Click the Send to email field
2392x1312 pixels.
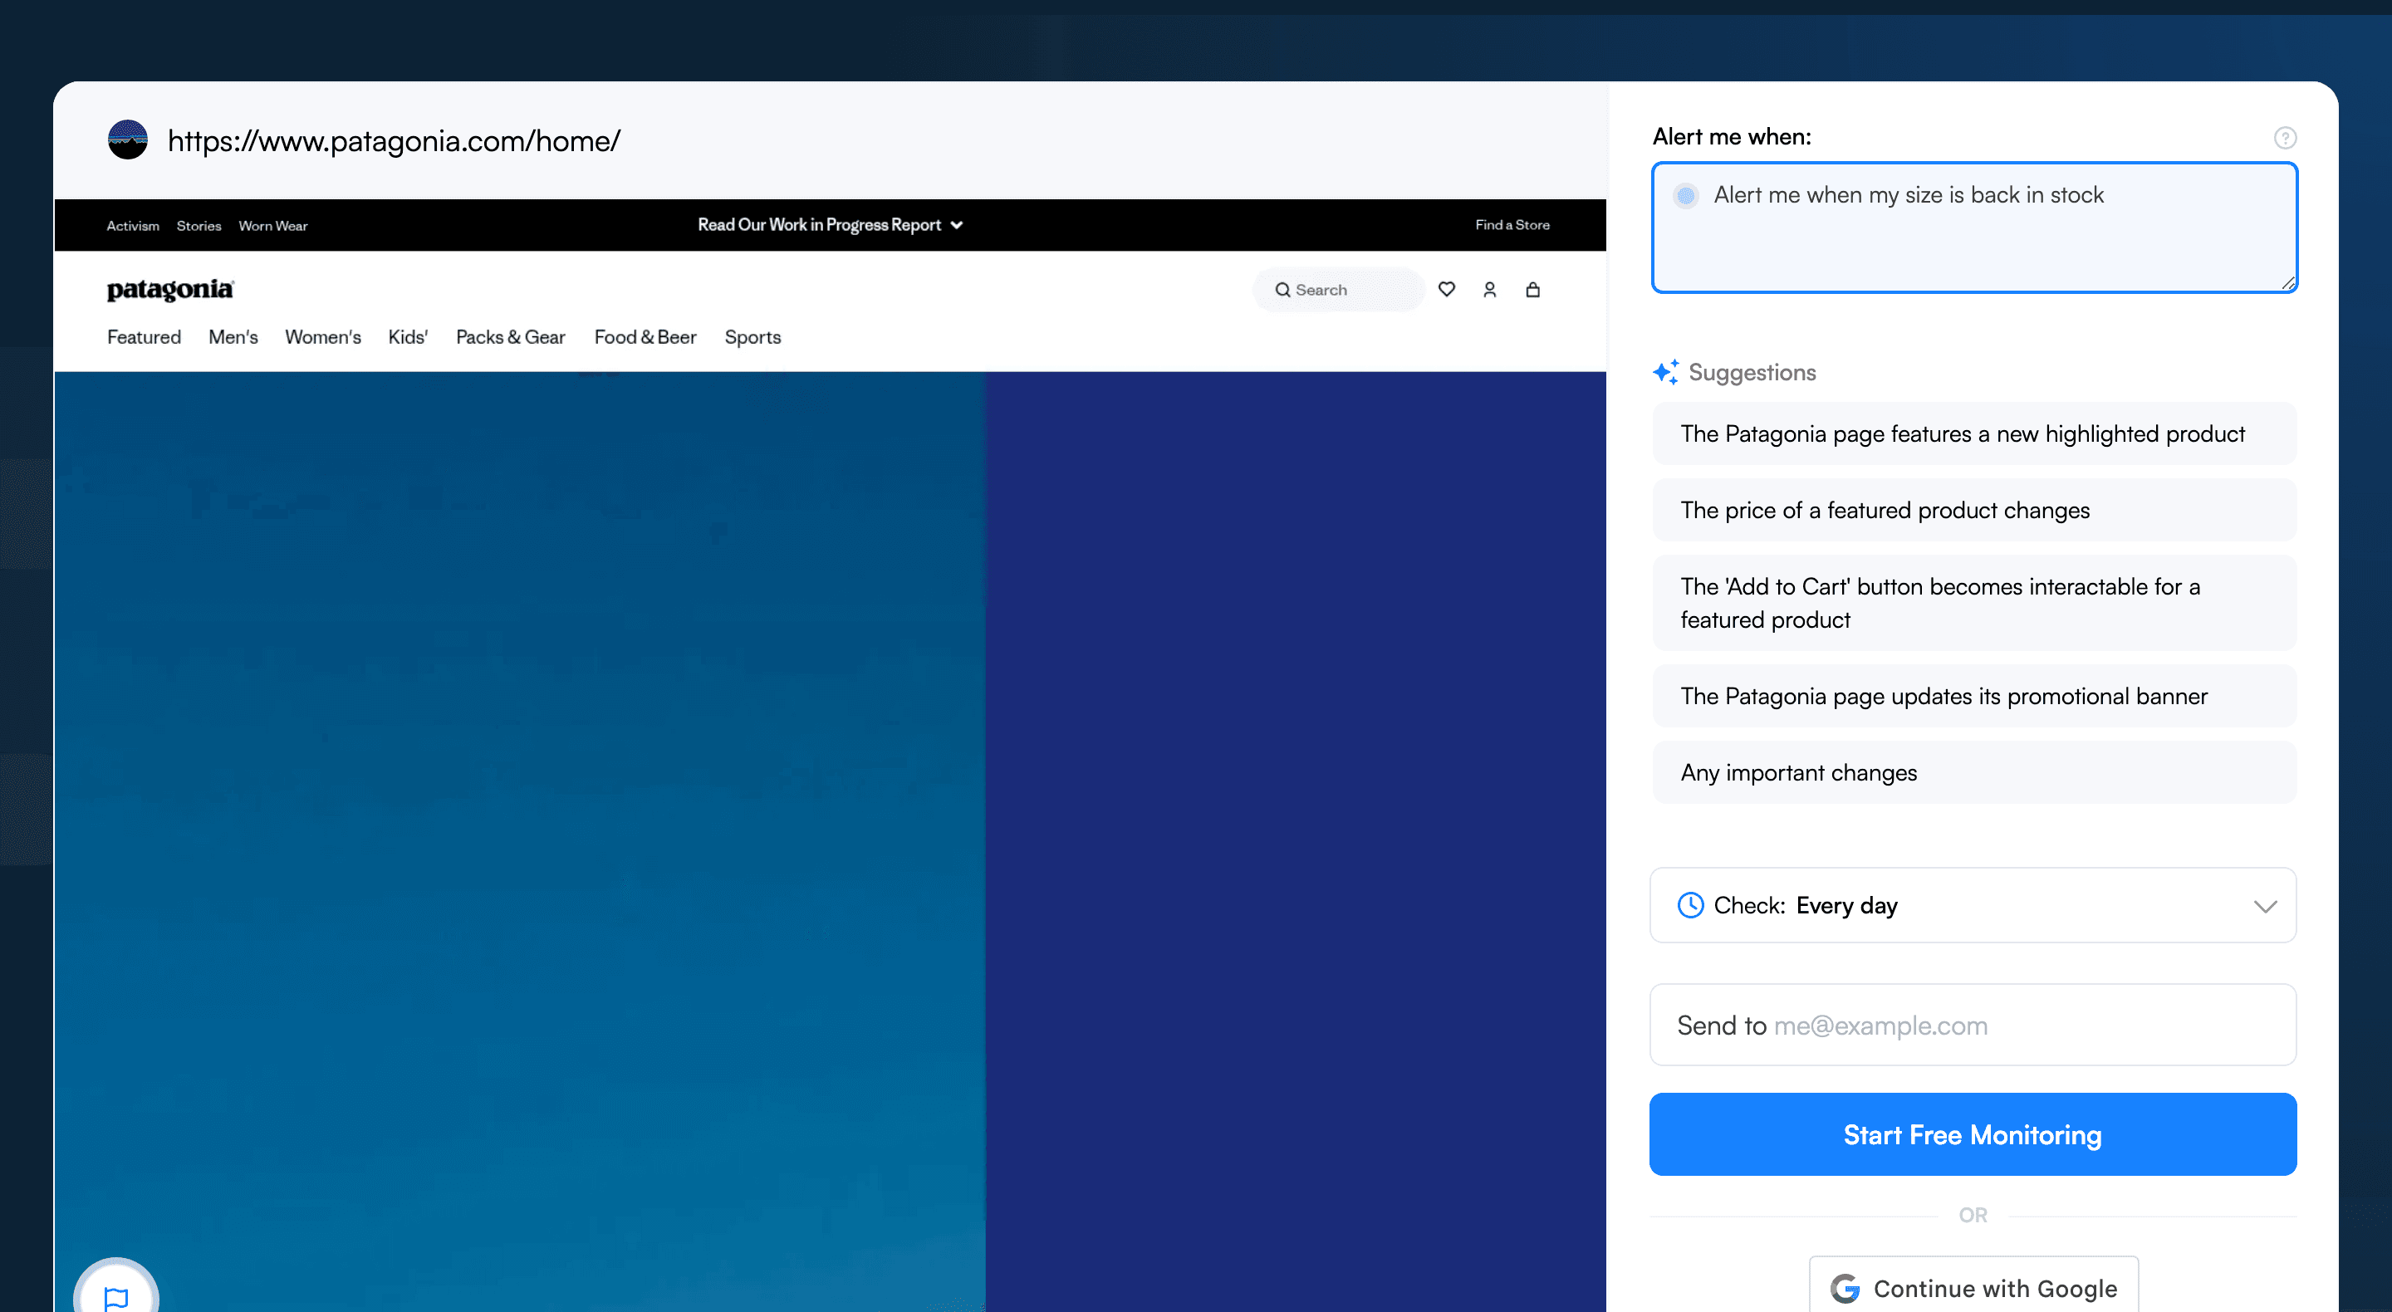(1973, 1025)
